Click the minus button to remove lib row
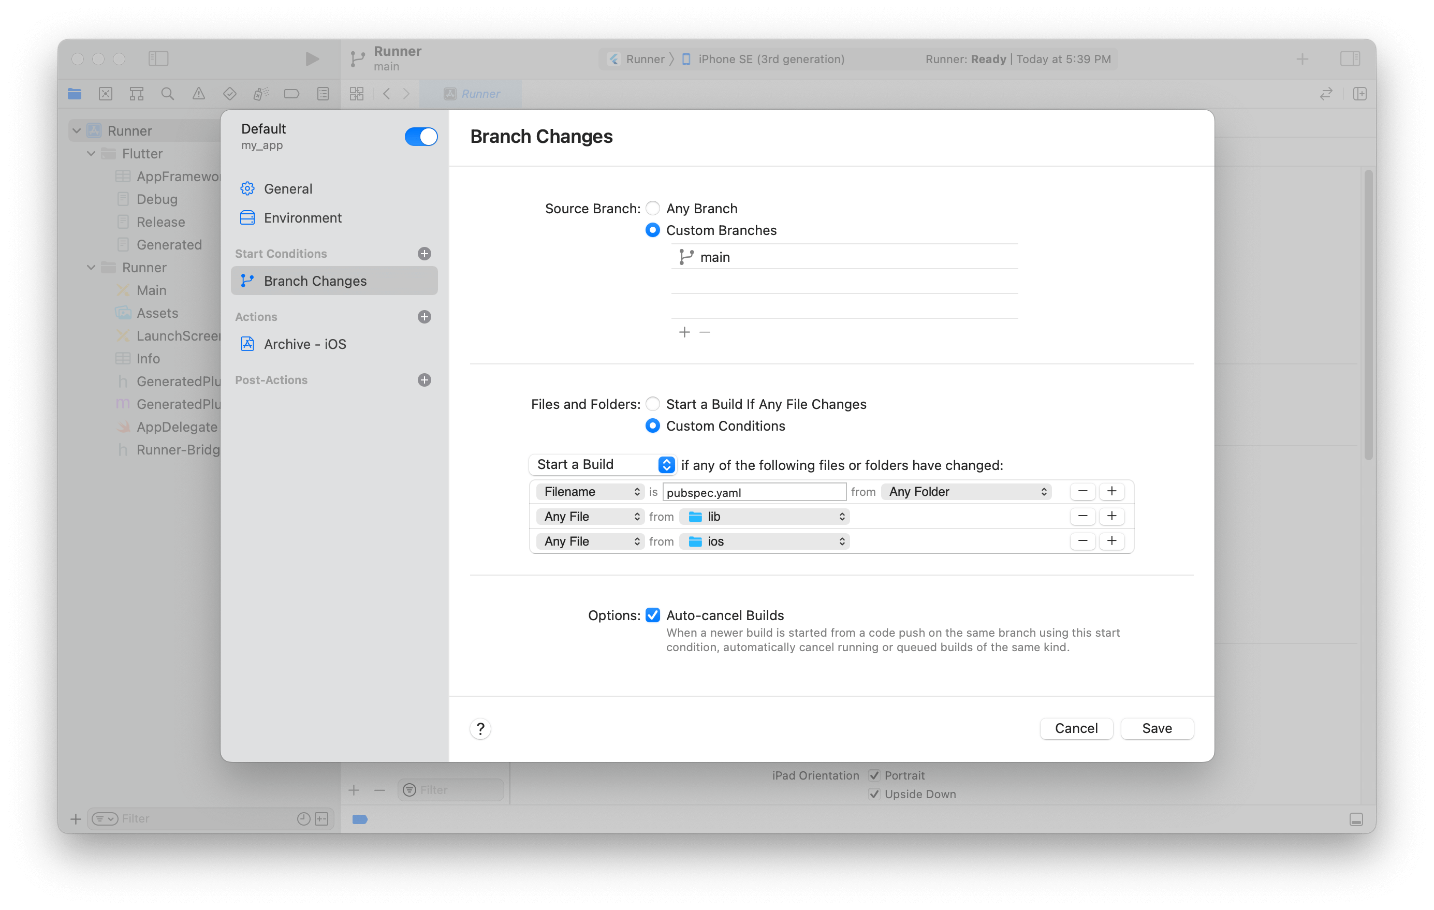The image size is (1434, 910). point(1083,516)
